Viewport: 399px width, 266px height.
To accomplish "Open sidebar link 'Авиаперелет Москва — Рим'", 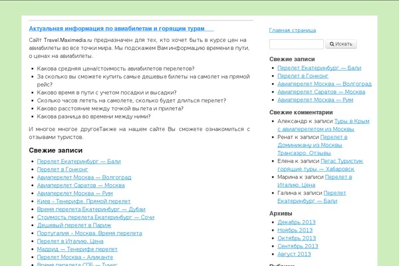I will [315, 100].
